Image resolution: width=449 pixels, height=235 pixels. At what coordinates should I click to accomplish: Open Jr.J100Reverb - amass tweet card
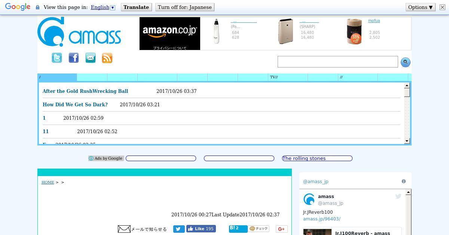(352, 231)
